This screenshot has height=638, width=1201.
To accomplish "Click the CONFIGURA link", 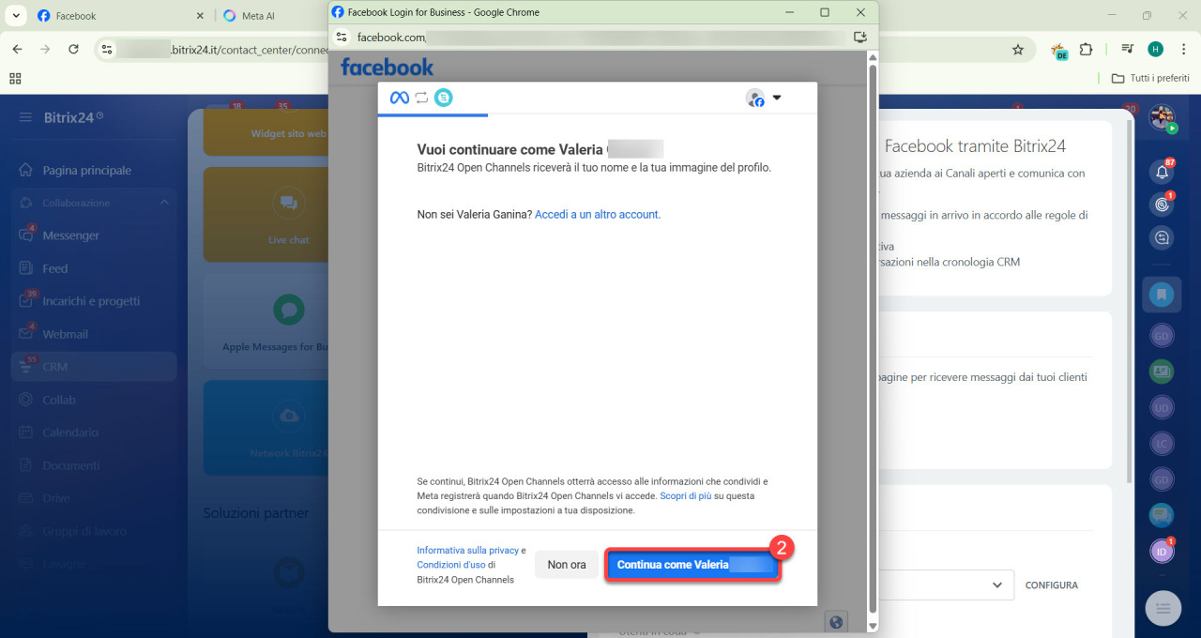I will point(1051,585).
